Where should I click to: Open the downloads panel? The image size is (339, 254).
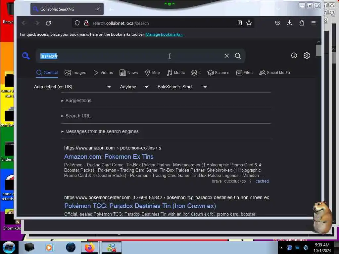289,23
